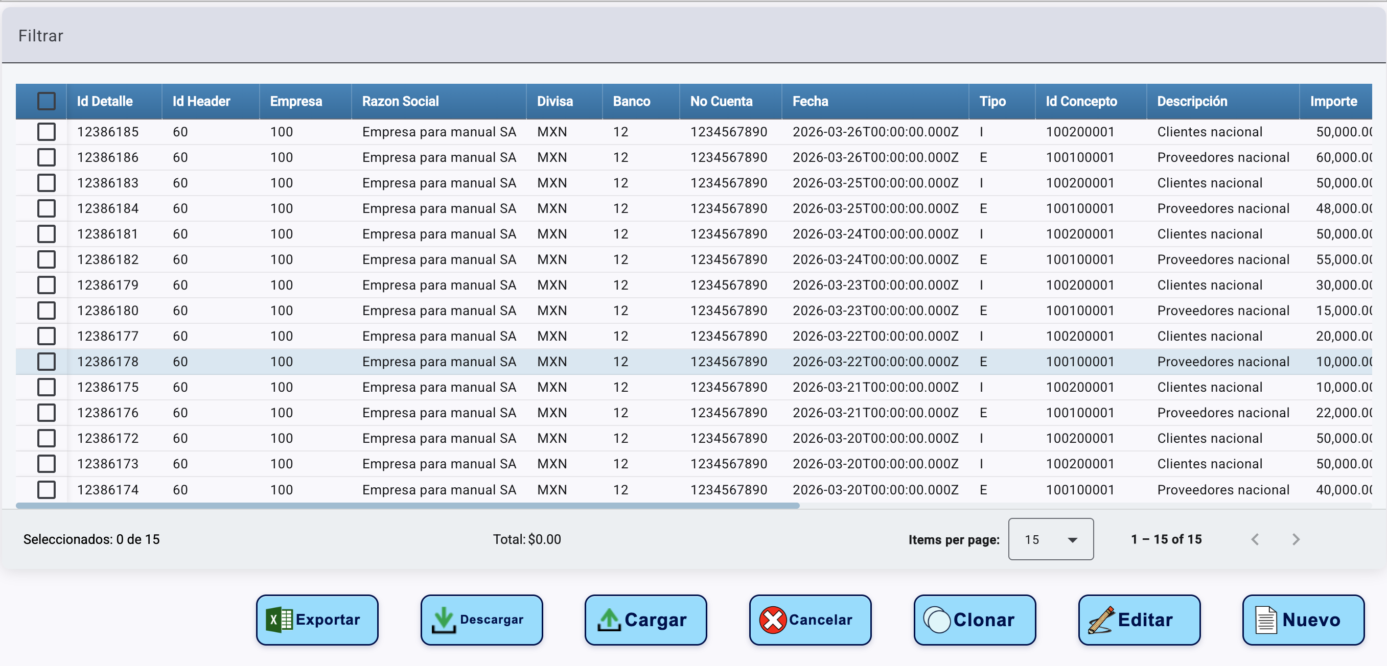
Task: Click the Excel icon on Exportar
Action: tap(279, 620)
